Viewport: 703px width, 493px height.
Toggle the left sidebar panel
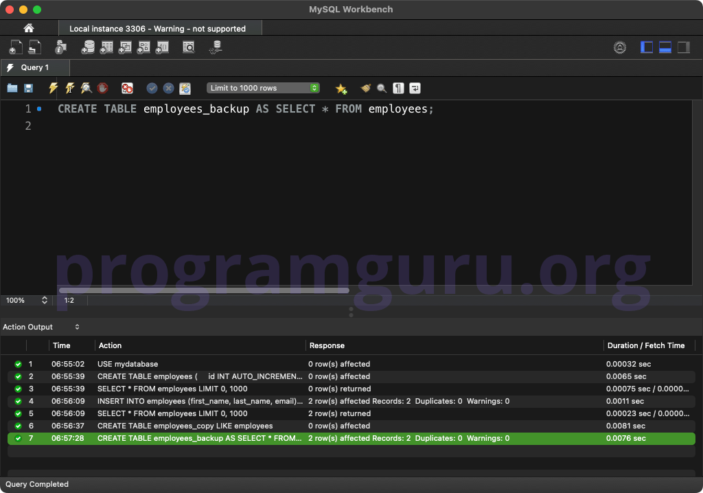coord(647,47)
